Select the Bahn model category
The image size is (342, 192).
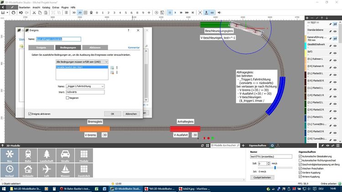28,156
